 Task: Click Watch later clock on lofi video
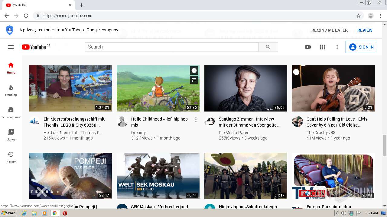[194, 71]
